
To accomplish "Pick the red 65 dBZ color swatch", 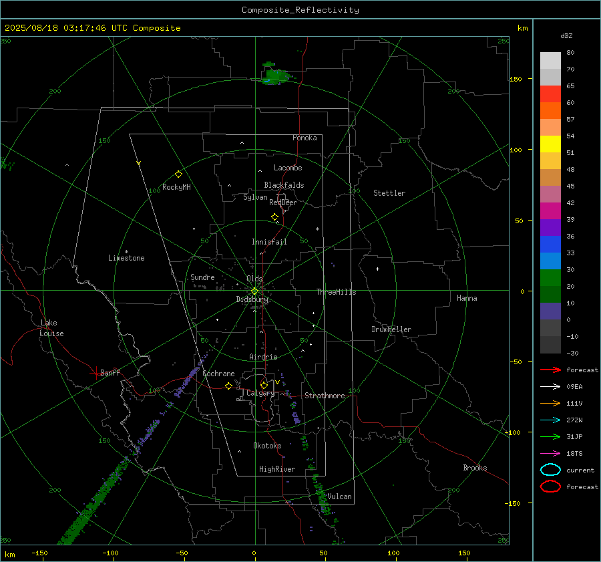I will pyautogui.click(x=550, y=94).
